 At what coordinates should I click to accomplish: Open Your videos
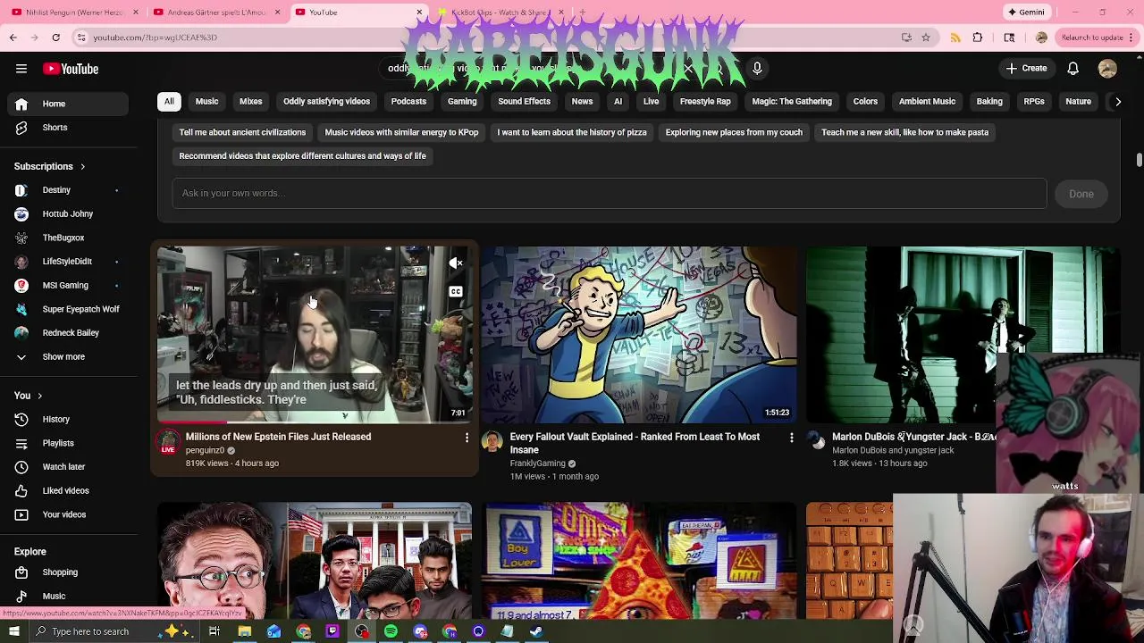click(69, 514)
